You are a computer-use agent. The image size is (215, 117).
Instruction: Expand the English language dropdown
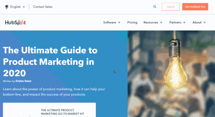pos(18,7)
